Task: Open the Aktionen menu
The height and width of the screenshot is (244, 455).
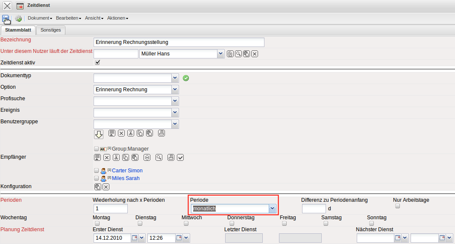Action: (x=117, y=18)
